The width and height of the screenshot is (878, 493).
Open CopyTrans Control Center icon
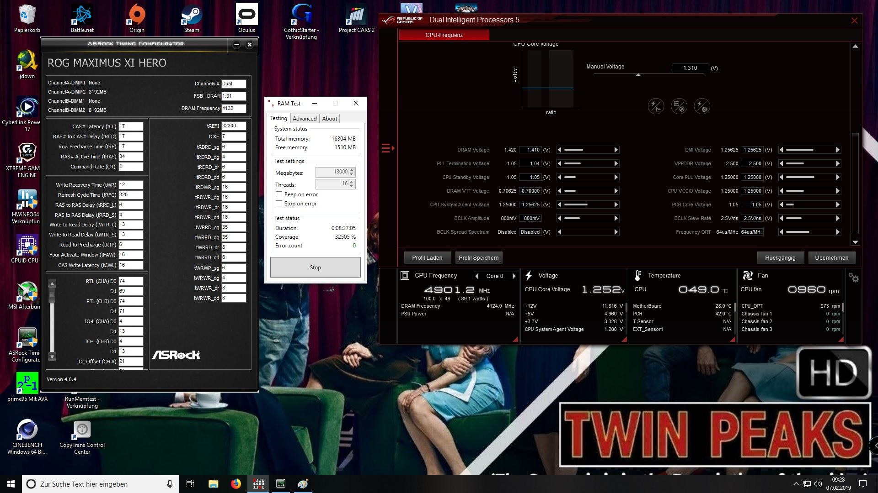coord(82,437)
